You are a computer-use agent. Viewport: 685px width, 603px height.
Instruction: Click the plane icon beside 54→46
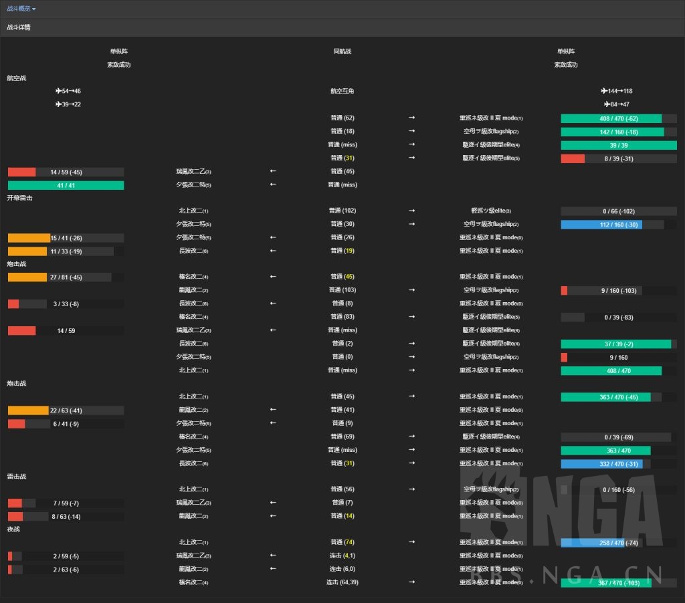59,91
